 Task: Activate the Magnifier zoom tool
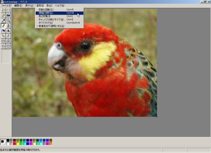8,21
